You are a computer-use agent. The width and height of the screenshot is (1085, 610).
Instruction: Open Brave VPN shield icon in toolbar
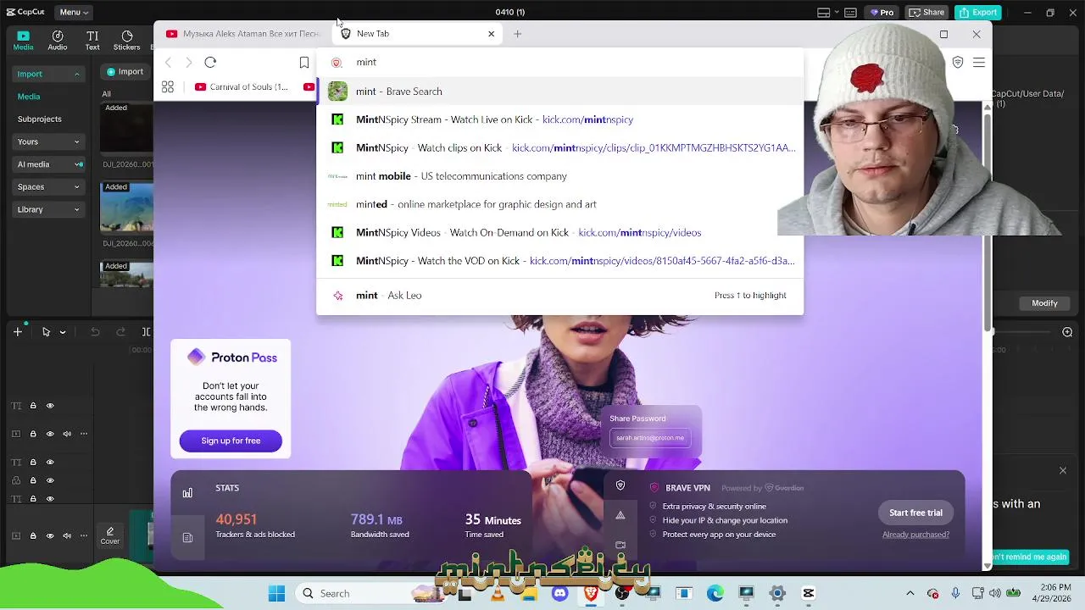(x=958, y=62)
